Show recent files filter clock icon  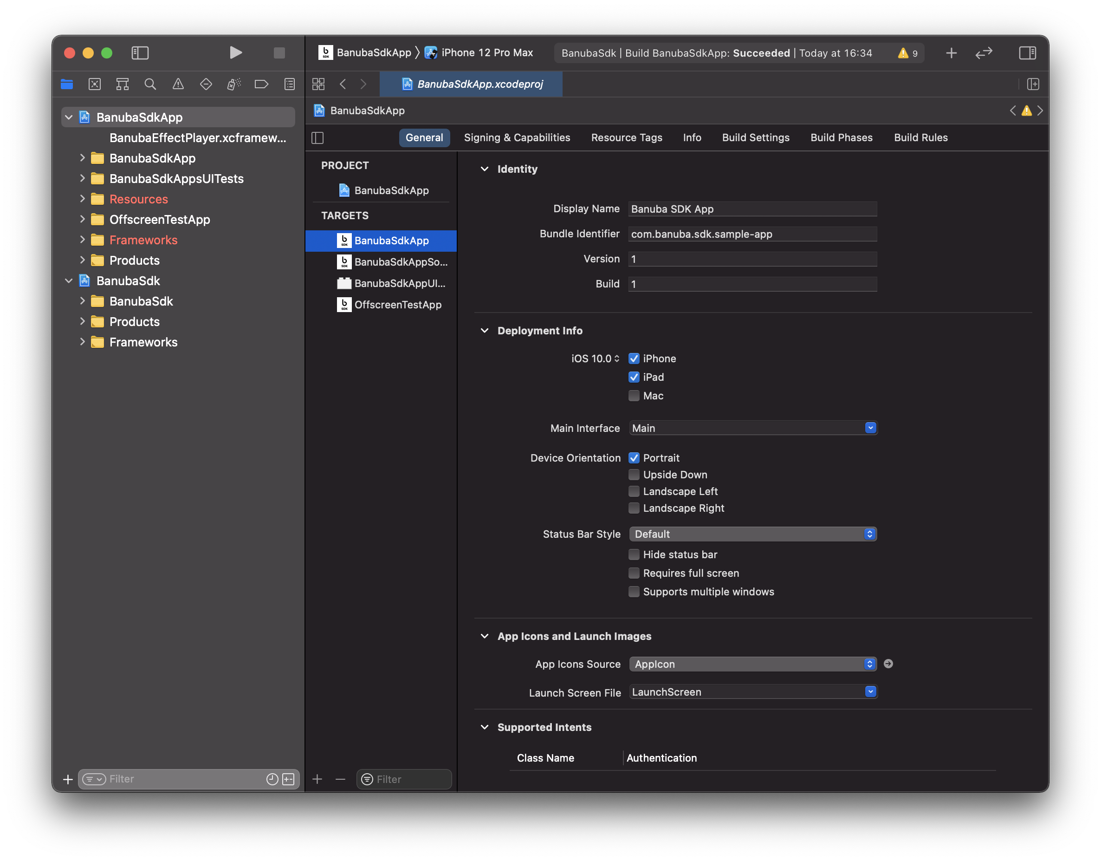(272, 779)
